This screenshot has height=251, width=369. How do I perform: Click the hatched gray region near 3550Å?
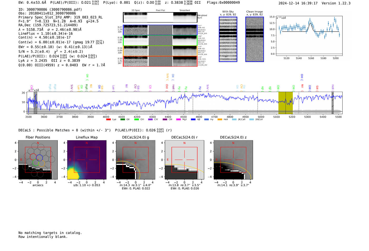(35, 103)
